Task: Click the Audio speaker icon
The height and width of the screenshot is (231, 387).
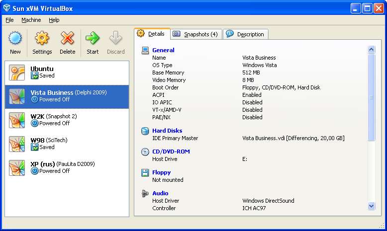Action: pos(145,194)
